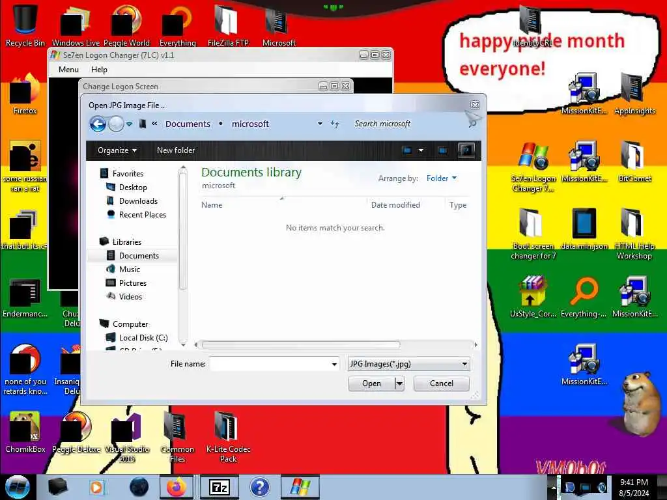Sort by the Name column header
This screenshot has width=667, height=500.
[212, 205]
